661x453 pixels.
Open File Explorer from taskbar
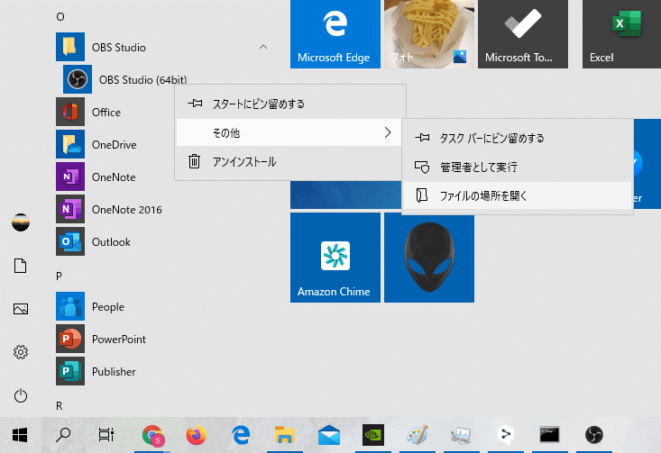coord(285,435)
